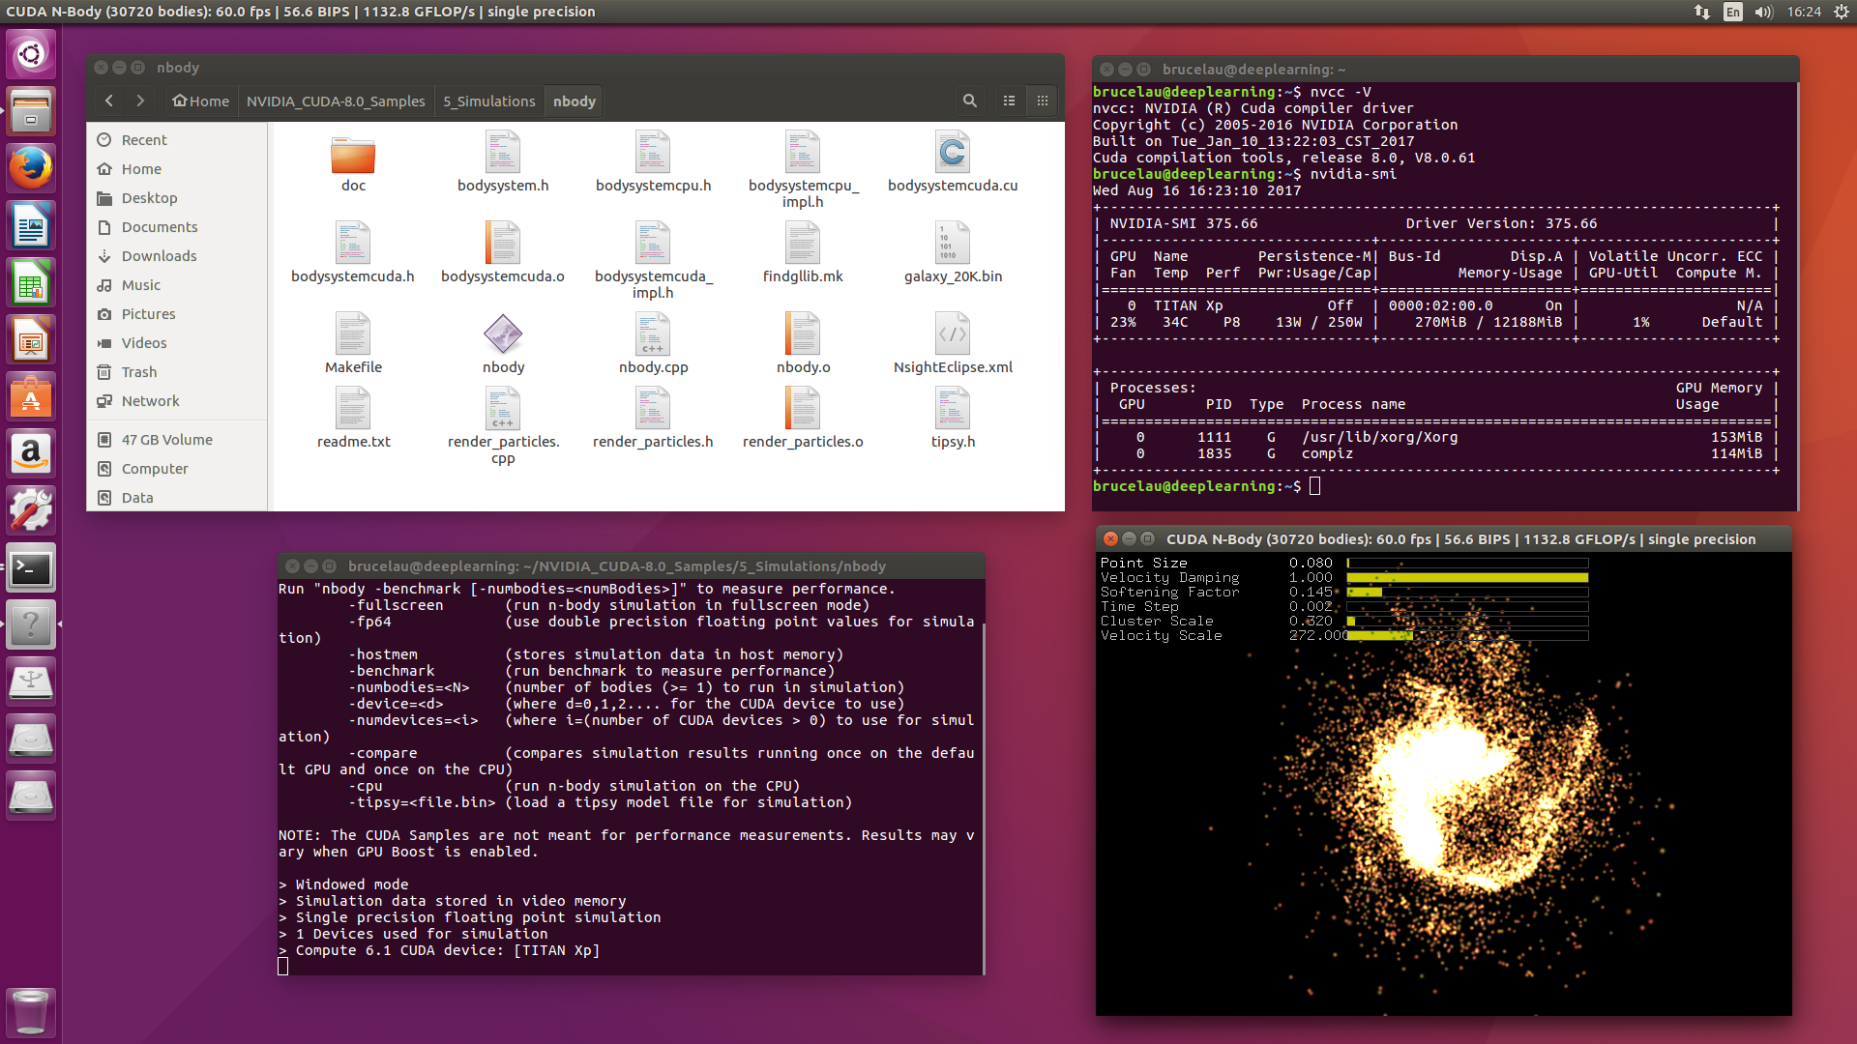This screenshot has width=1857, height=1044.
Task: Open the network connections indicator
Action: click(1702, 12)
